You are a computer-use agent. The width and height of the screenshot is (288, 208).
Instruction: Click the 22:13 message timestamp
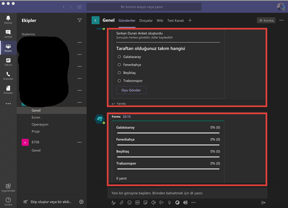(127, 117)
